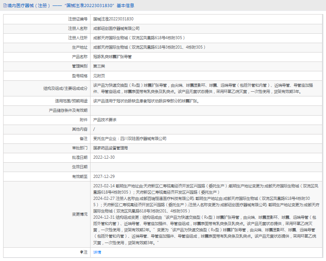Viewport: 326px width, 261px height.
Task: Click the 有效期至 label
Action: pos(80,177)
